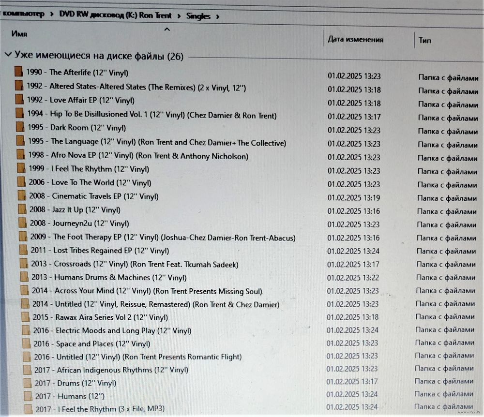Click folder icon for 2017 - Drums
The image size is (484, 417).
point(28,383)
